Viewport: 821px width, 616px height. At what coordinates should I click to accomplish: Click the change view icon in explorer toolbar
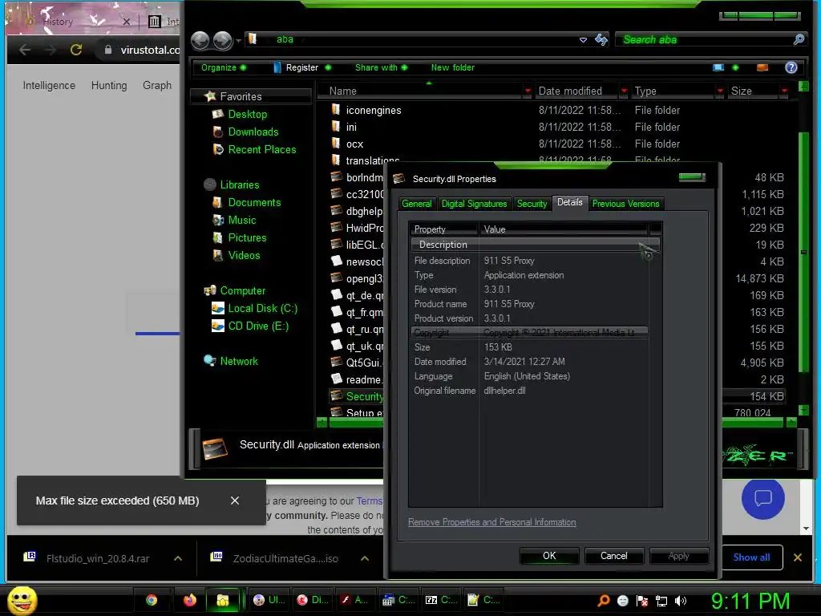click(x=718, y=67)
